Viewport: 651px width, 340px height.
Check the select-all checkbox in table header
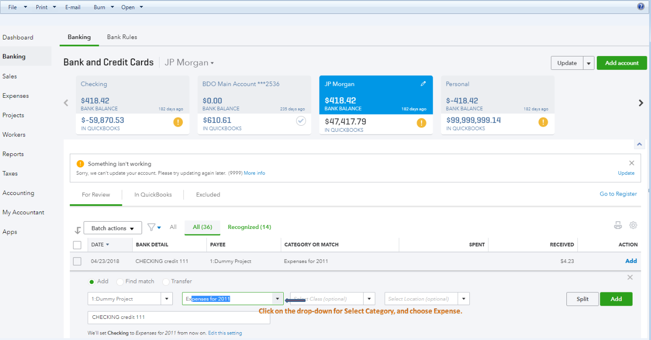point(77,245)
